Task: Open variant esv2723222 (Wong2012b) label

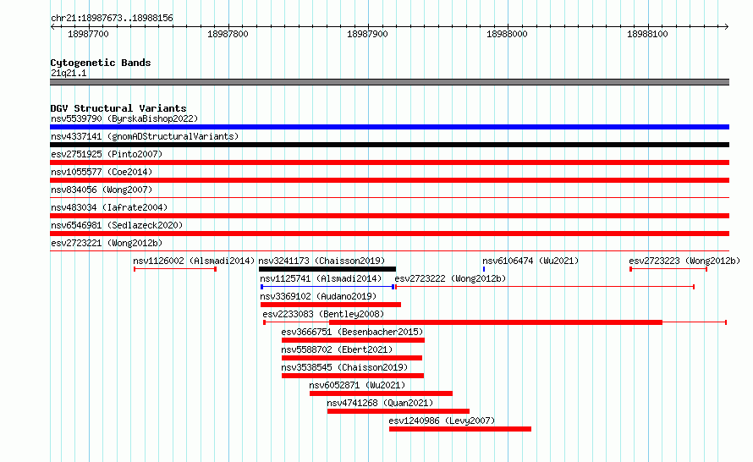Action: [x=450, y=278]
